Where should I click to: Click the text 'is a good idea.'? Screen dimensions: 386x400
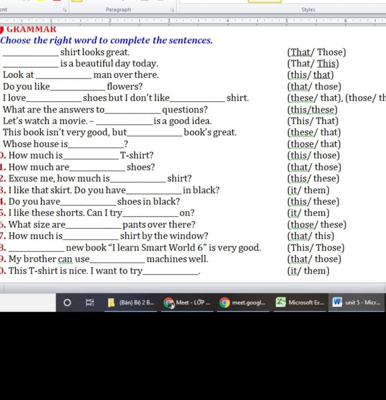click(x=182, y=121)
